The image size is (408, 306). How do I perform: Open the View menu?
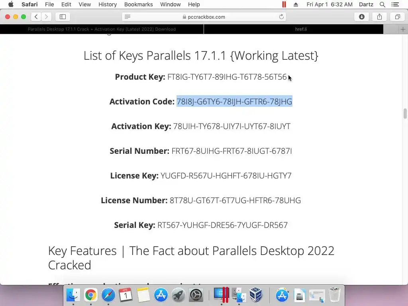point(85,4)
